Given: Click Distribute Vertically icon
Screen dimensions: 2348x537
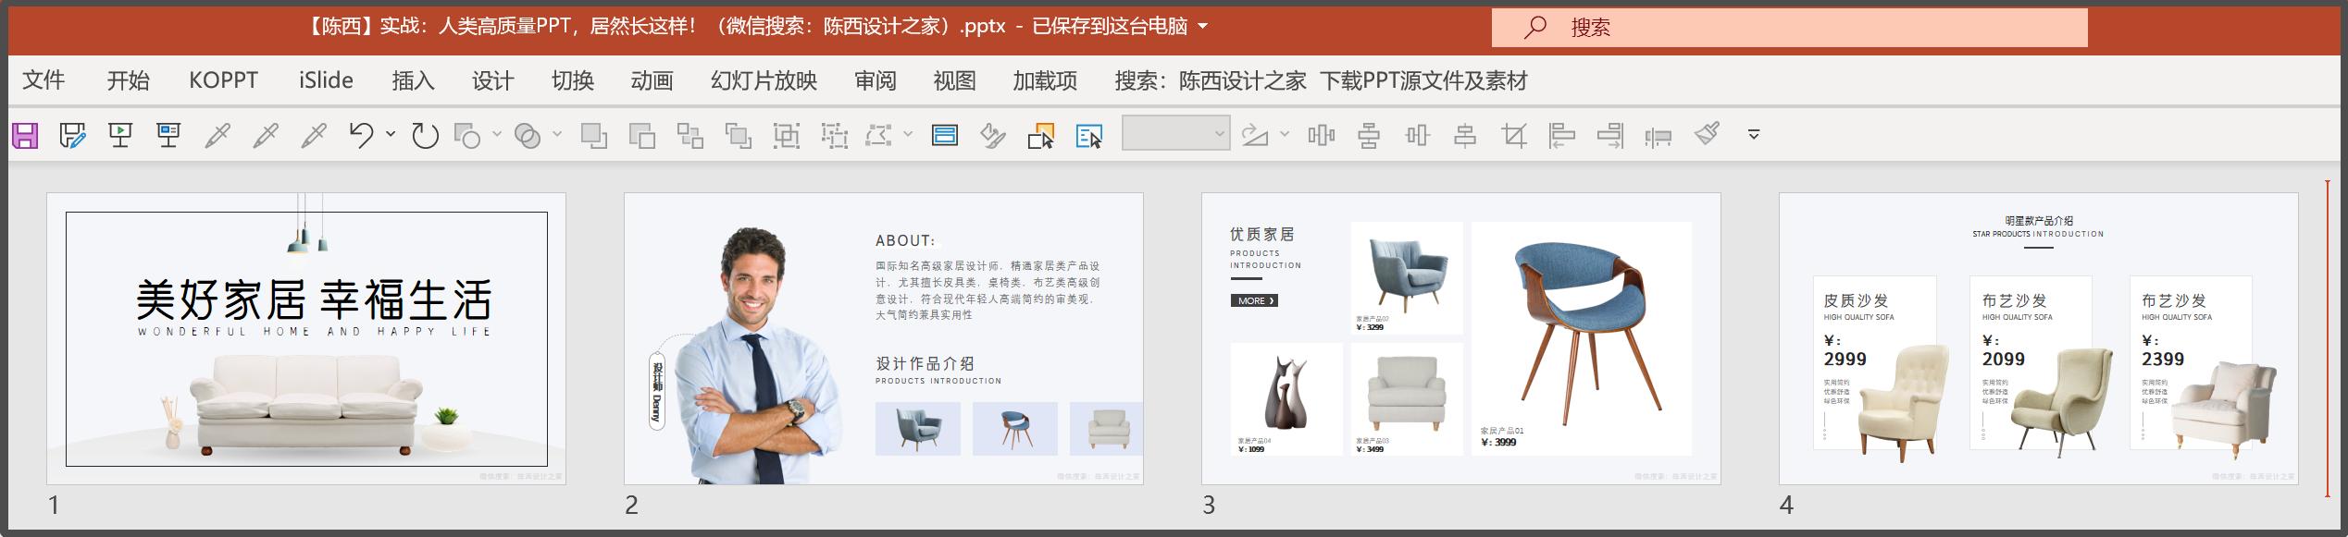Looking at the screenshot, I should point(1369,136).
